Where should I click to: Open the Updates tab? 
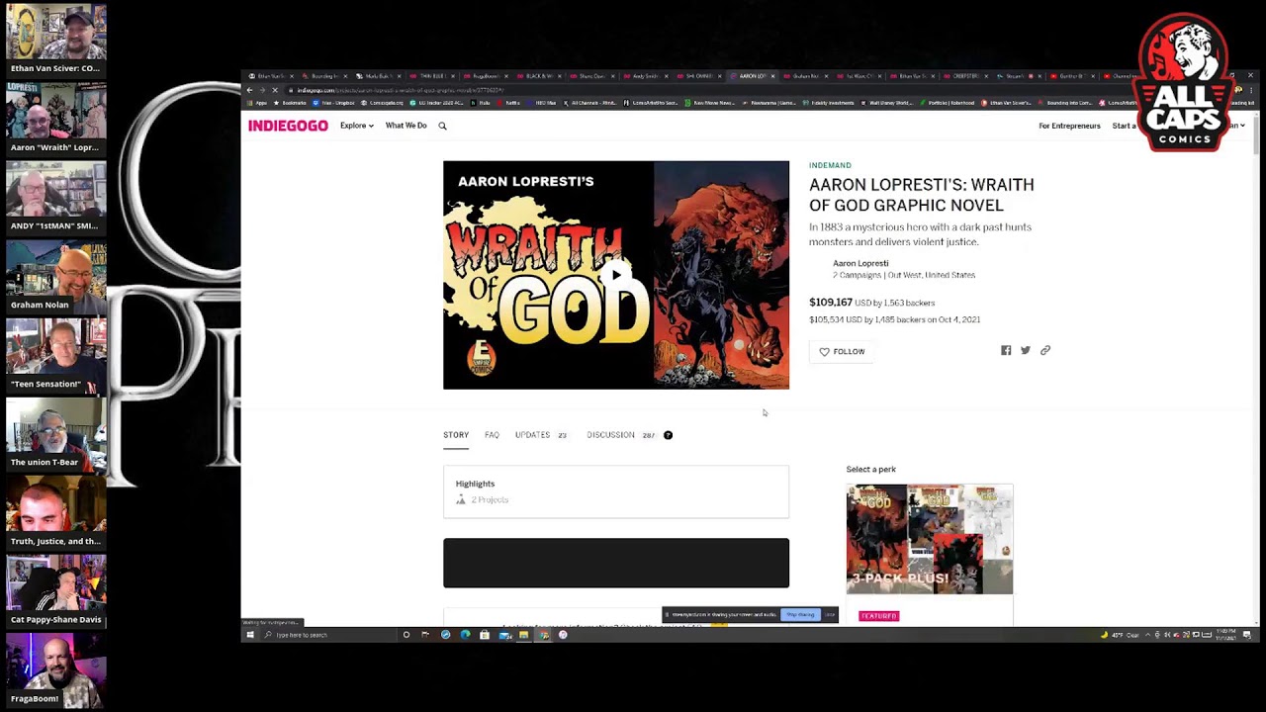(532, 435)
